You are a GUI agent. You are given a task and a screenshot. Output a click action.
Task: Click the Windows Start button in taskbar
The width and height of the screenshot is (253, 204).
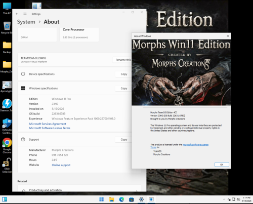[x=101, y=199]
